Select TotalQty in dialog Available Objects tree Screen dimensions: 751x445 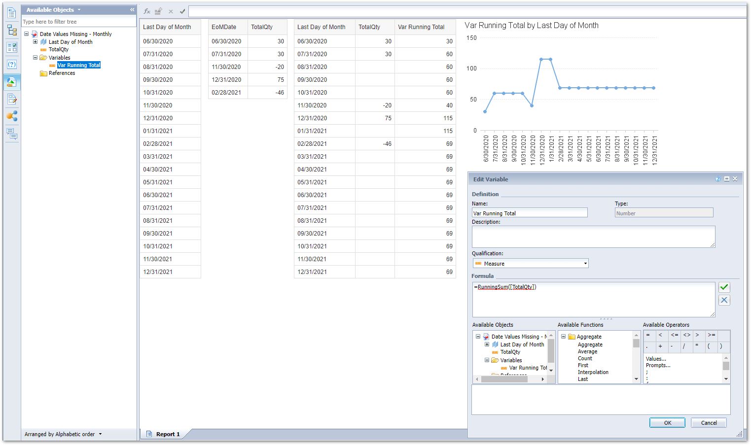510,352
